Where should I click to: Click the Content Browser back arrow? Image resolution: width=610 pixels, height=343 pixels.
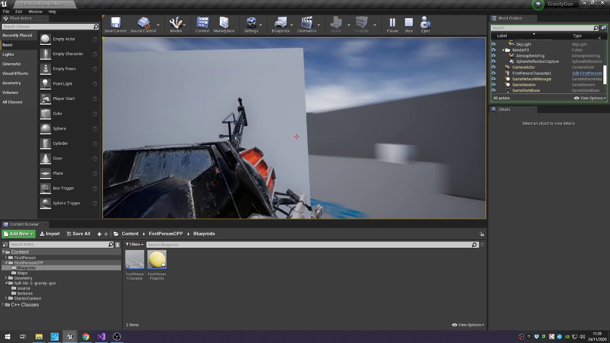(x=100, y=234)
